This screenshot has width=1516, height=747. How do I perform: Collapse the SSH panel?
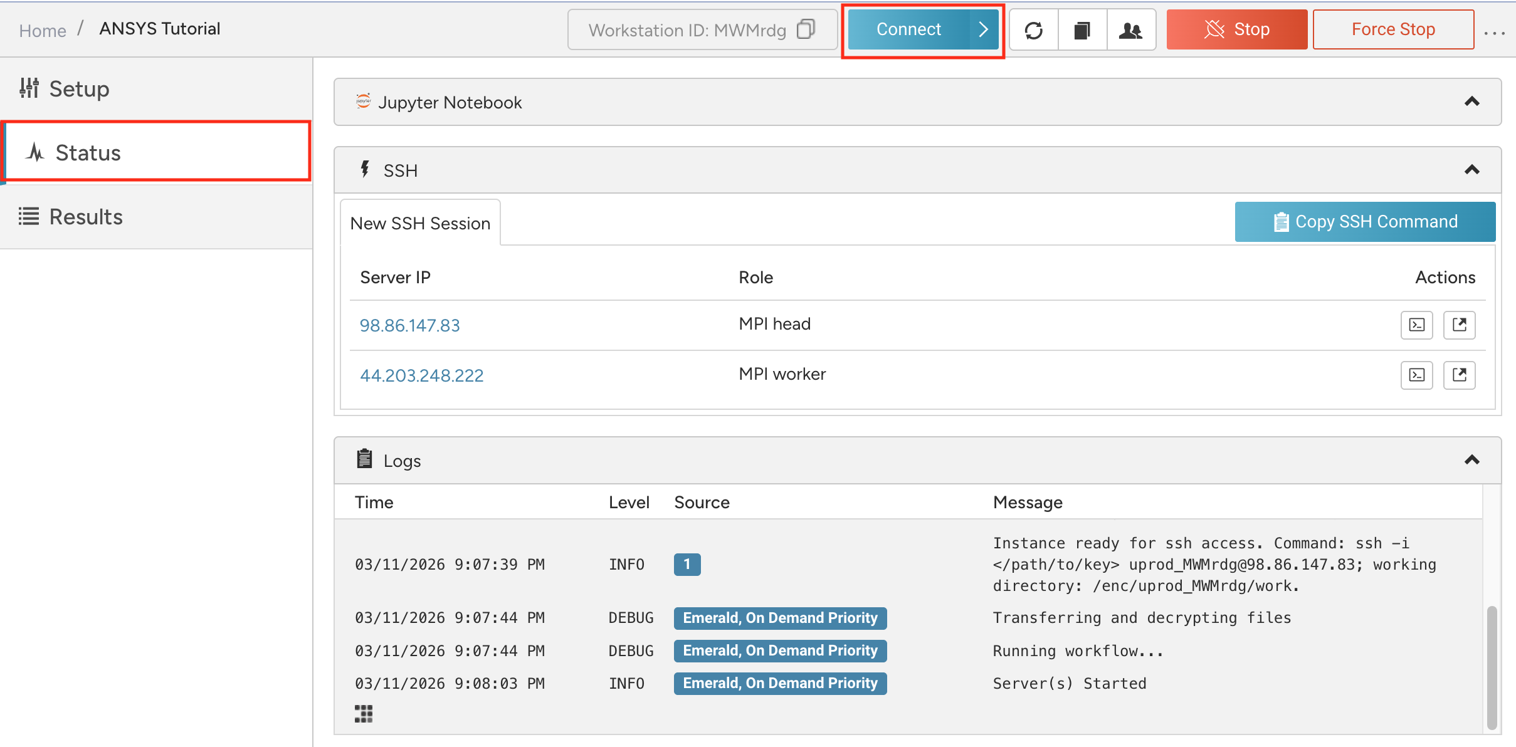tap(1471, 170)
